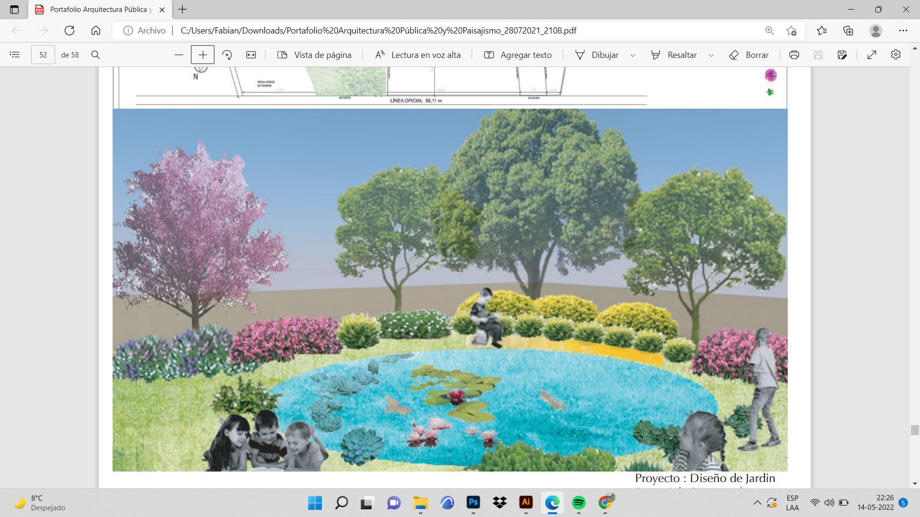The height and width of the screenshot is (517, 920).
Task: Toggle the Borrar eraser tool
Action: pos(748,55)
